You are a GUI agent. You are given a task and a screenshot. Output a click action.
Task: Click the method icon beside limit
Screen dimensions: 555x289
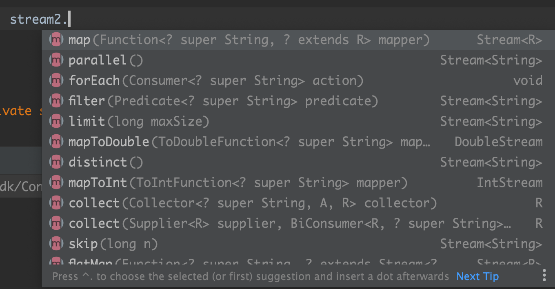tap(56, 122)
